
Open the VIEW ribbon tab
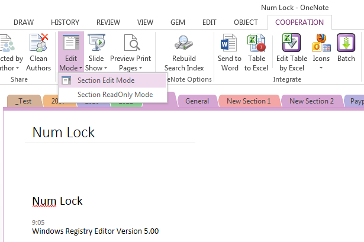145,22
